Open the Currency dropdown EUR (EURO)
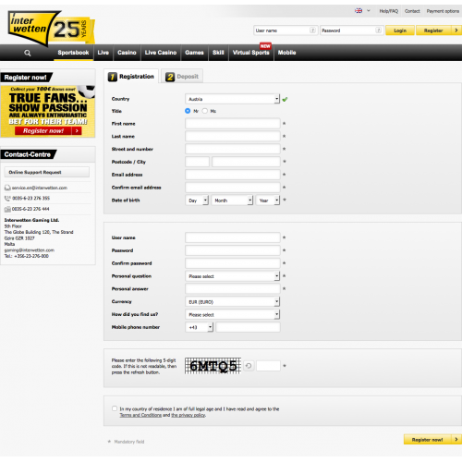The image size is (462, 462). pyautogui.click(x=233, y=301)
